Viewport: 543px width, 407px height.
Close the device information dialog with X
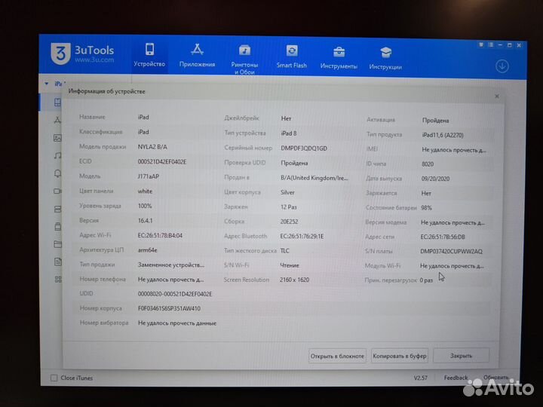pos(496,96)
